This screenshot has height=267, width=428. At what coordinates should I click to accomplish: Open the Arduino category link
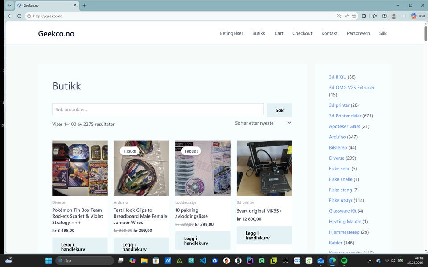pyautogui.click(x=337, y=137)
